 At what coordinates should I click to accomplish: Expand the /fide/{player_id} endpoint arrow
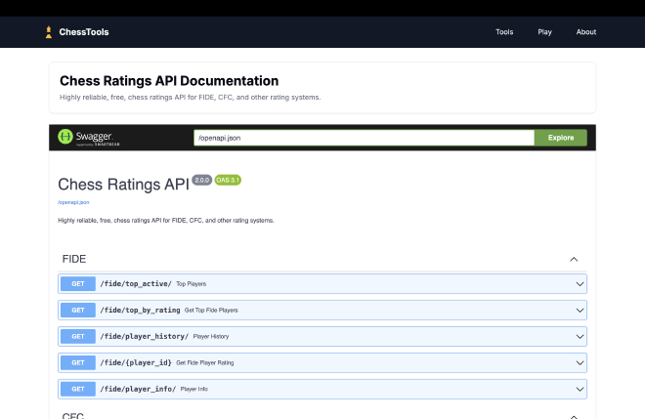[x=580, y=362]
